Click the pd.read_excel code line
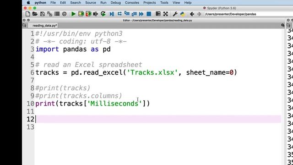 136,72
